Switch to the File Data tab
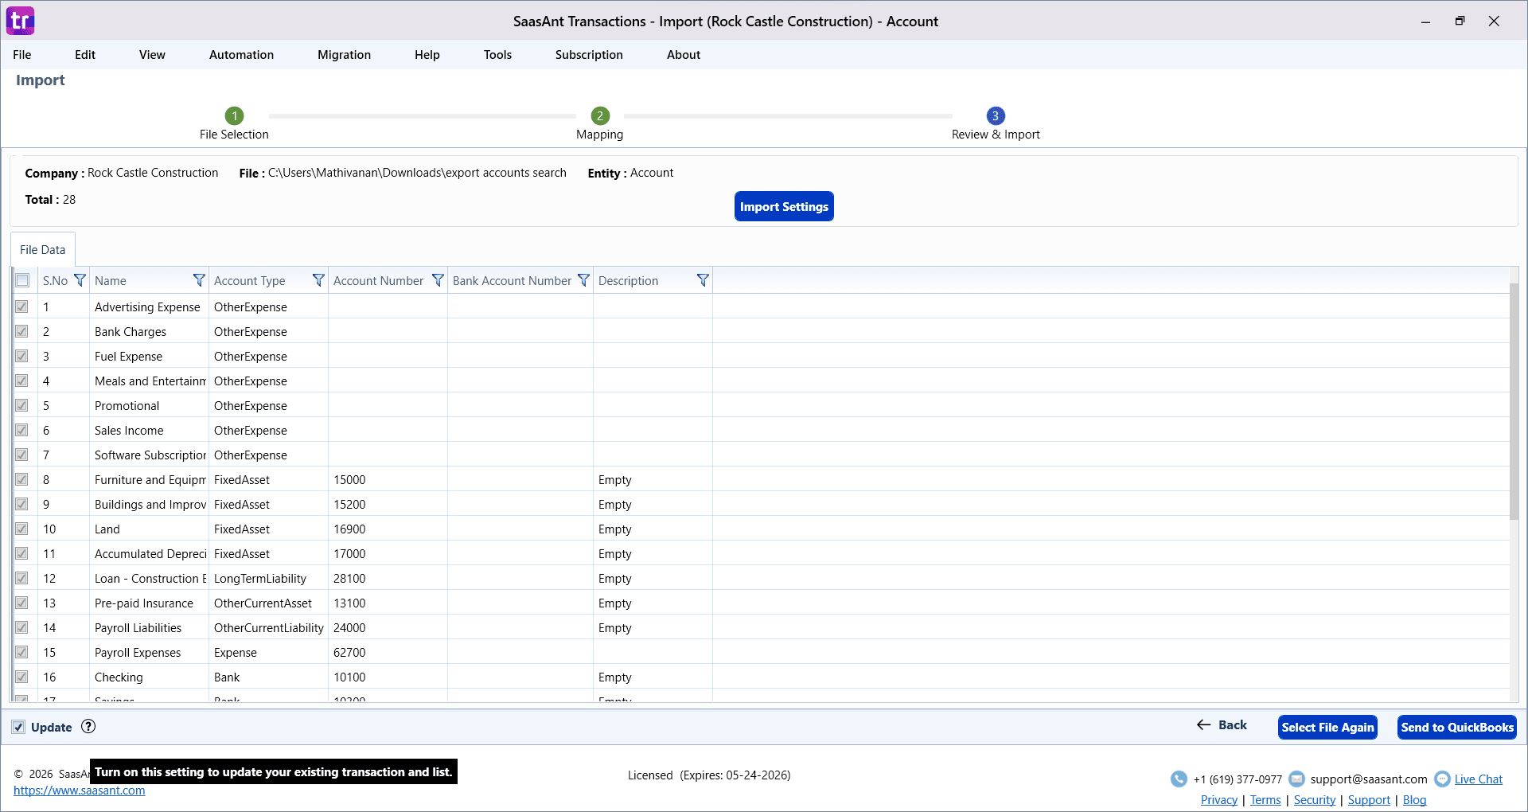Screen dimensions: 1528x812 [42, 249]
